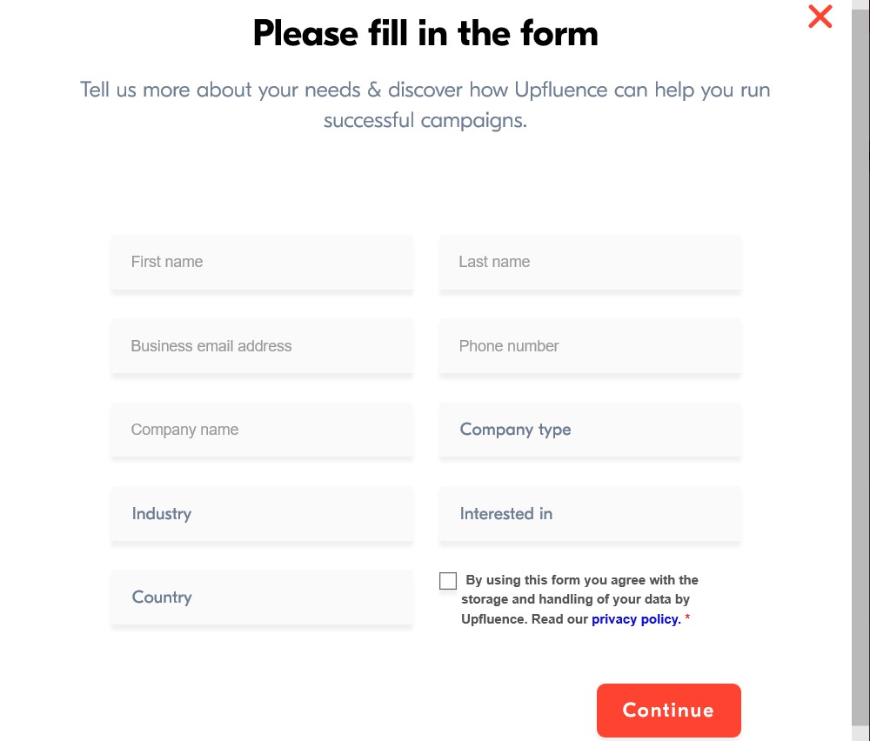
Task: Click the 'successful campaigns.' subtitle line
Action: 425,120
